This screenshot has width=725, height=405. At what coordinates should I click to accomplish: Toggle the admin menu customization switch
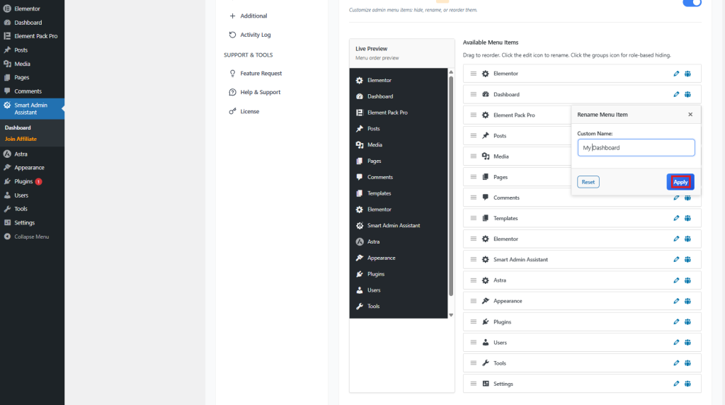point(692,2)
